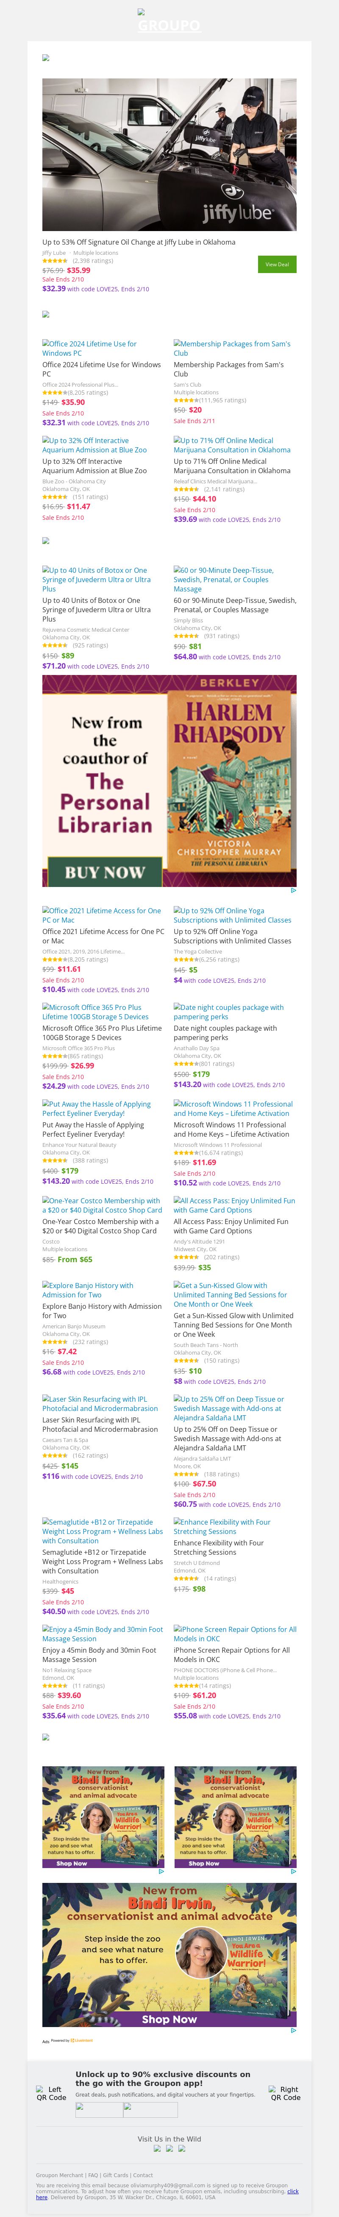Click the first app store badge
The height and width of the screenshot is (2217, 339).
(x=99, y=2109)
